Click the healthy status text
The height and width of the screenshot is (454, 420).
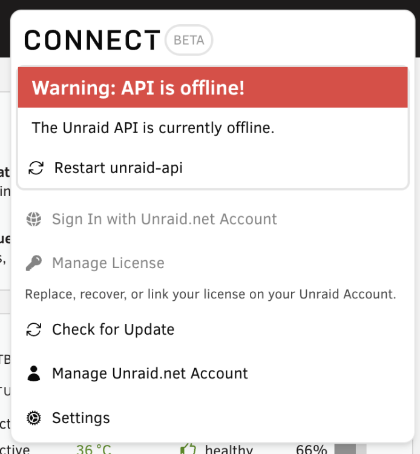pyautogui.click(x=229, y=449)
